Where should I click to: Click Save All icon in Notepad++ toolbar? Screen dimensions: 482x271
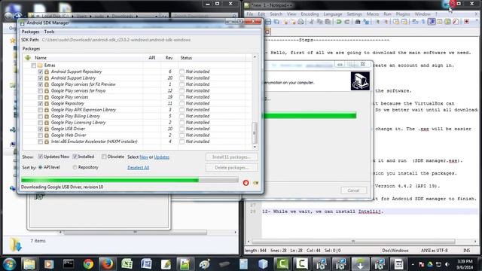click(x=276, y=22)
